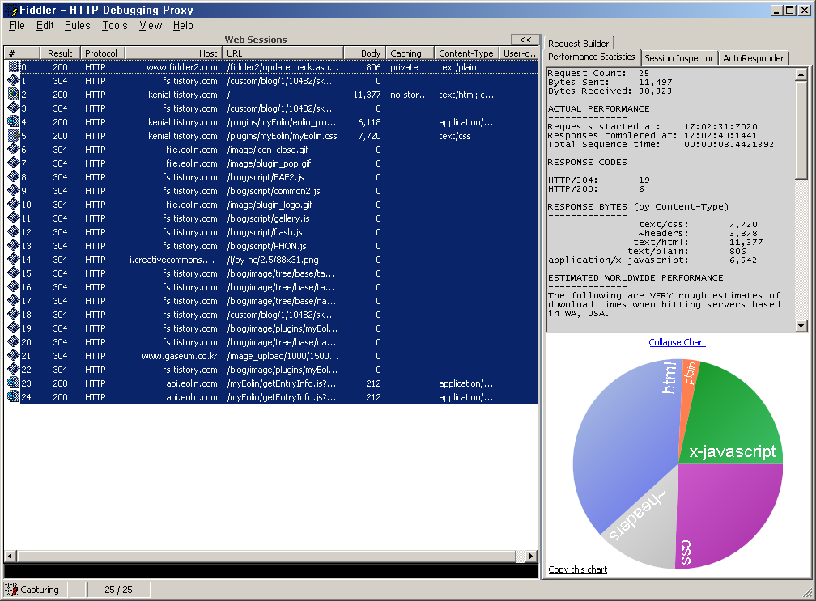Click the black QuickExec command box
This screenshot has height=601, width=816.
point(270,571)
